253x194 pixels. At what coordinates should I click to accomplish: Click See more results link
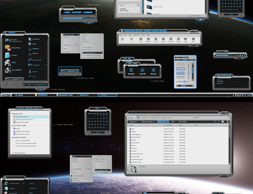[x=20, y=153]
